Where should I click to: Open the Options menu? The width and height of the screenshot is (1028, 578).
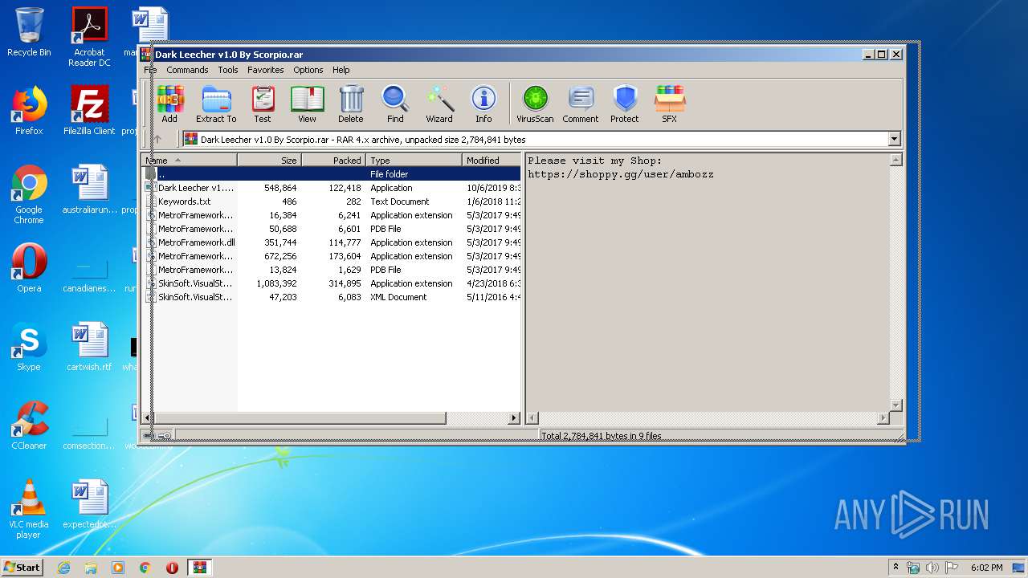308,70
